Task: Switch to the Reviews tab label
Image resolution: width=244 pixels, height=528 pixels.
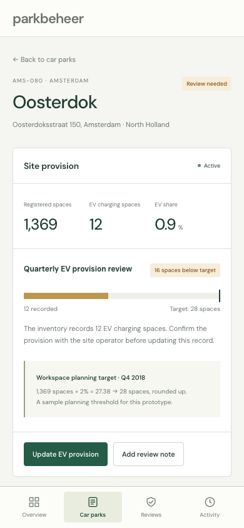Action: (x=151, y=515)
